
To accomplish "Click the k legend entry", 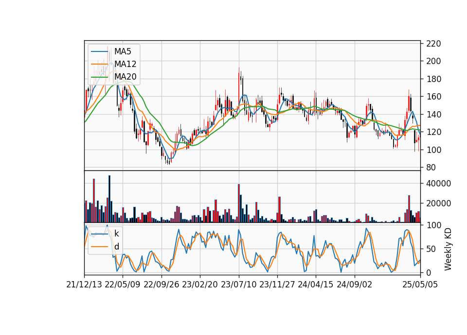I will click(116, 234).
